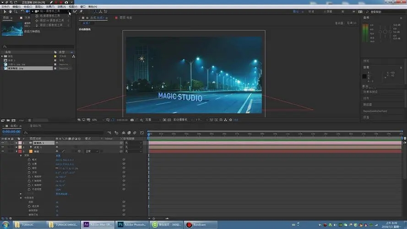Open the 50% magnification dropdown
This screenshot has width=407, height=229.
(98, 120)
